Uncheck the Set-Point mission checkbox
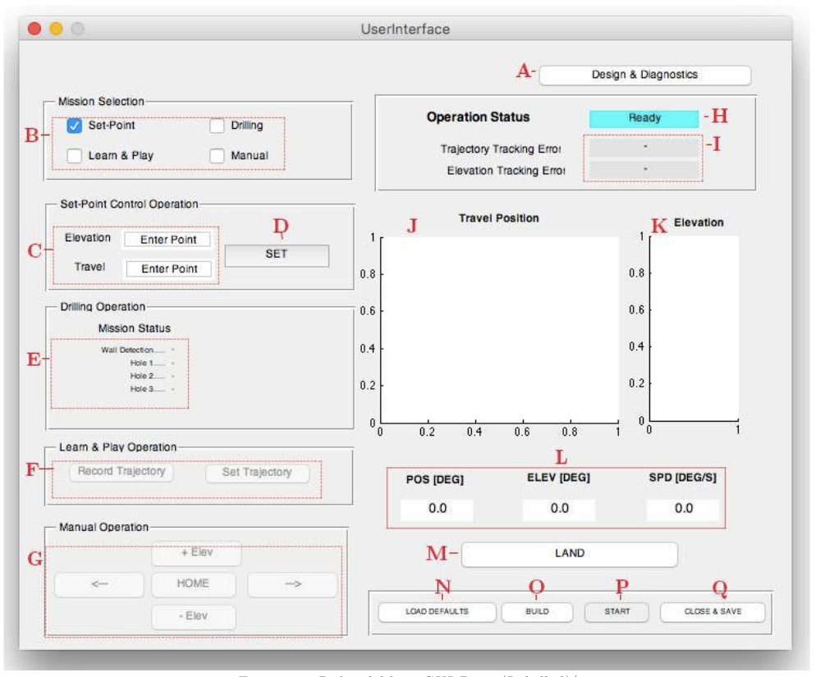This screenshot has height=677, width=825. 74,126
